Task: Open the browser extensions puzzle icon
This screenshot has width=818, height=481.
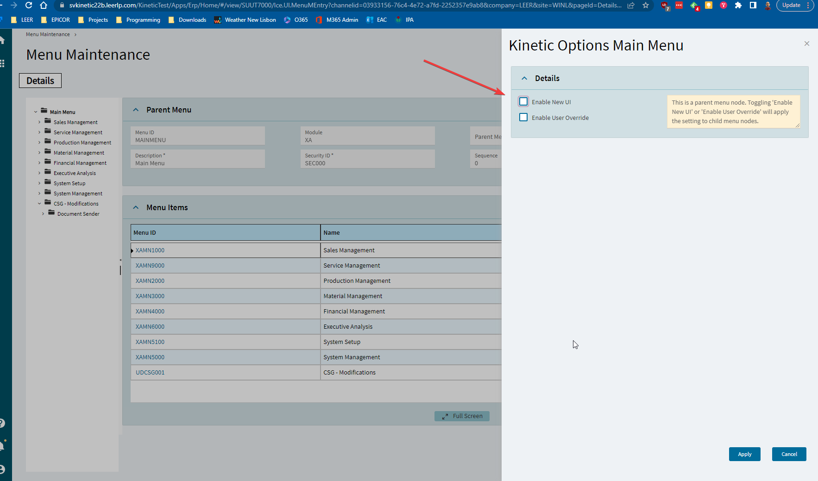Action: point(738,6)
